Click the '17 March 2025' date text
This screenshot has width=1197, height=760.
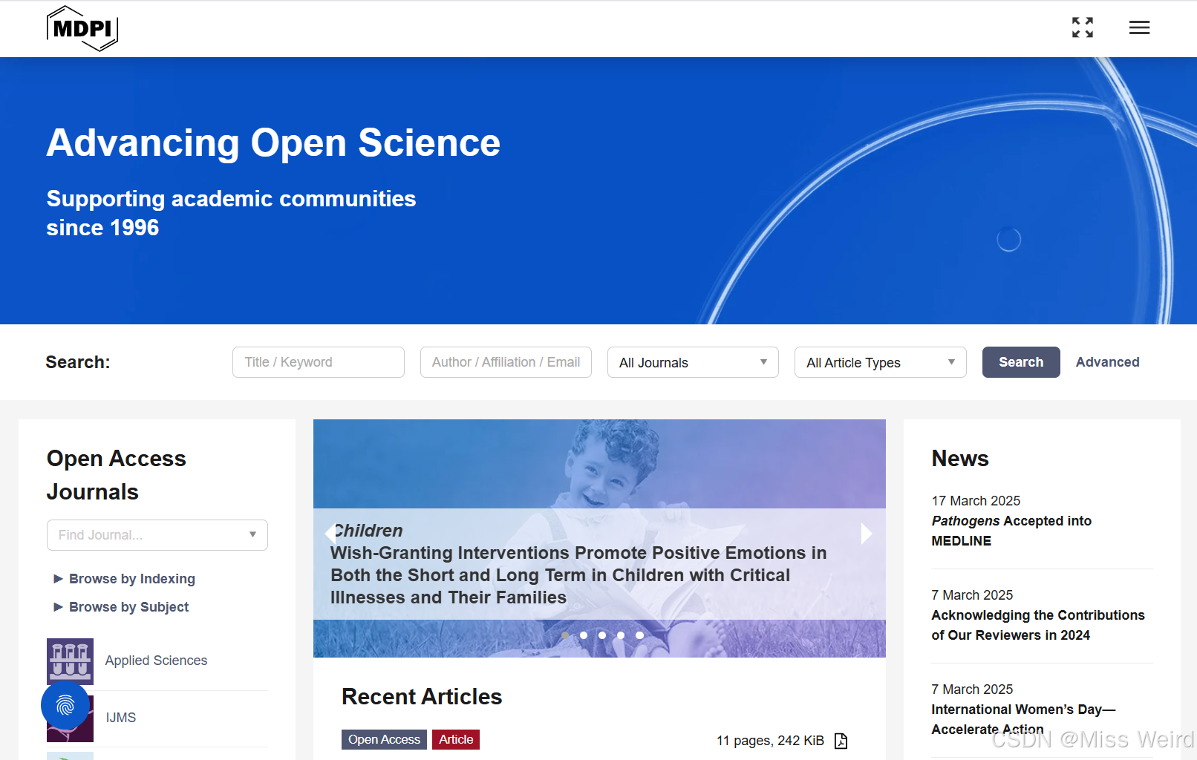point(976,501)
